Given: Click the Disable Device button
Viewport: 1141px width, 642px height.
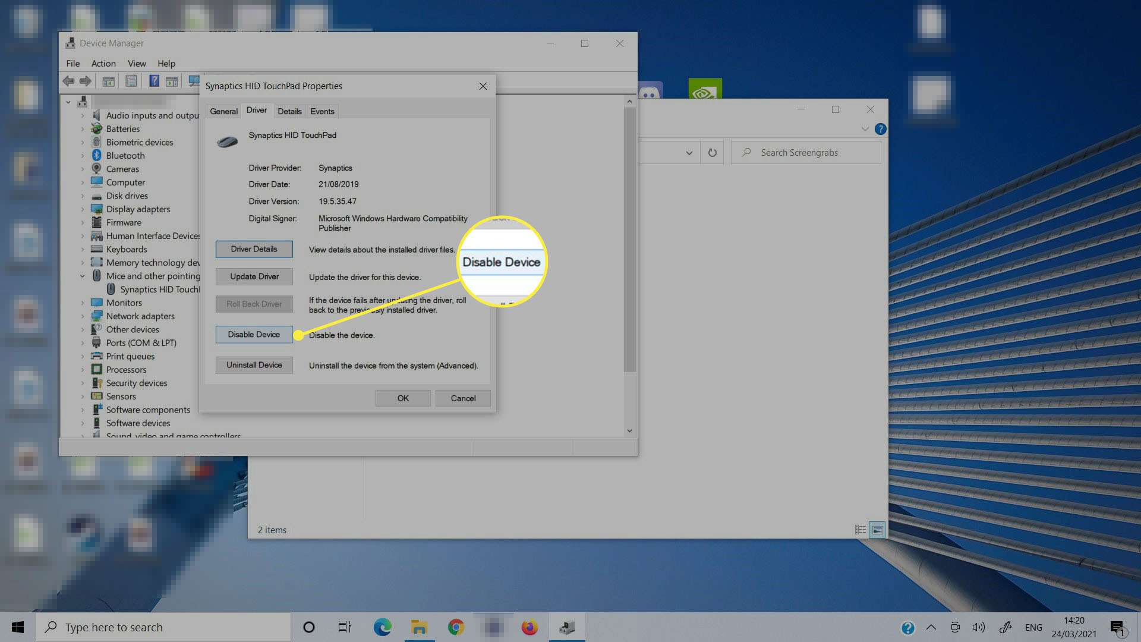Looking at the screenshot, I should pos(254,334).
